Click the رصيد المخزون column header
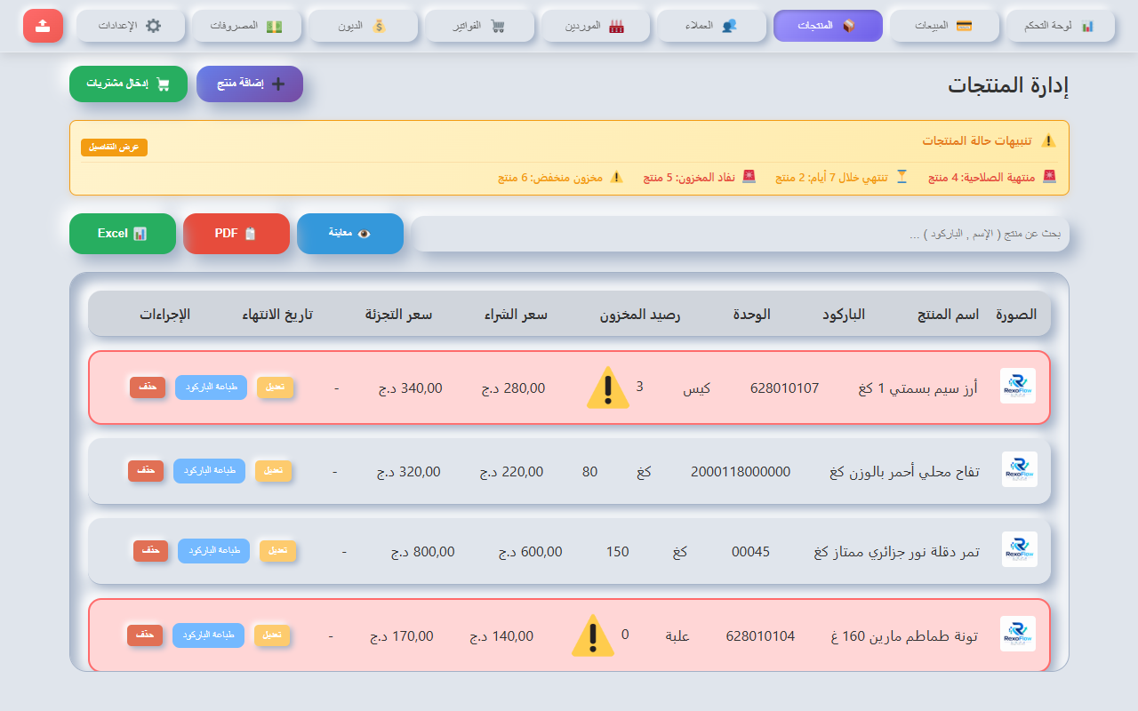 [x=639, y=315]
